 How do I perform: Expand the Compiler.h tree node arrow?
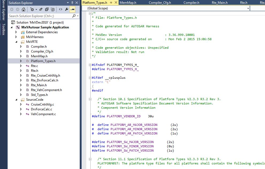21,47
